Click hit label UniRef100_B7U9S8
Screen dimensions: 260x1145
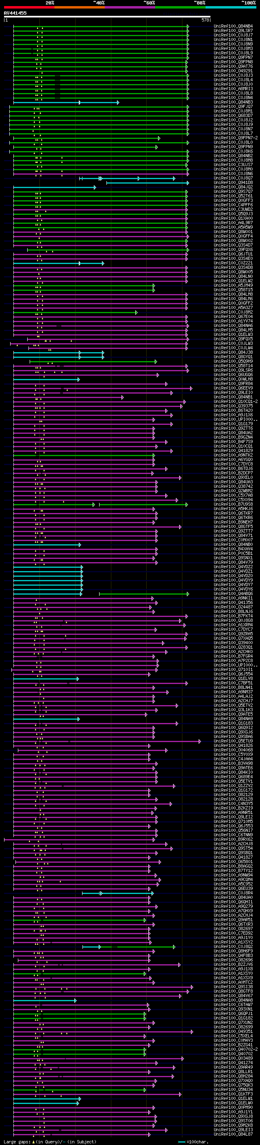click(233, 504)
